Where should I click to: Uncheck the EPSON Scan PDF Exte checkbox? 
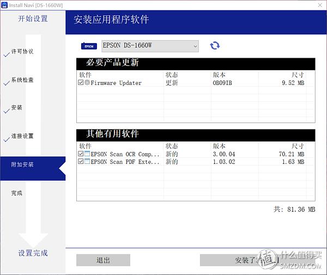pos(81,161)
